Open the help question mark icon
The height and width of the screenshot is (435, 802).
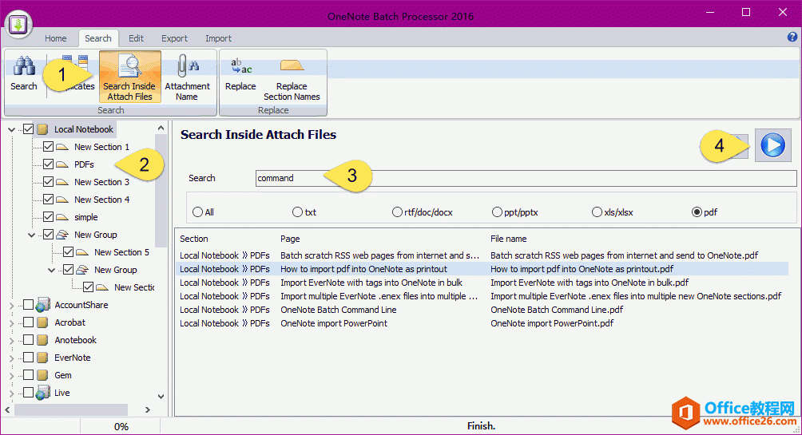click(x=792, y=37)
